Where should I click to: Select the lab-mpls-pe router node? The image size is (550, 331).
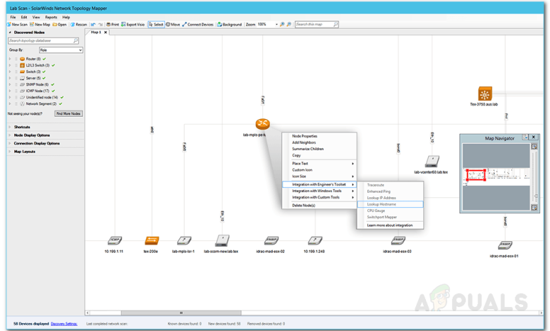[x=262, y=124]
